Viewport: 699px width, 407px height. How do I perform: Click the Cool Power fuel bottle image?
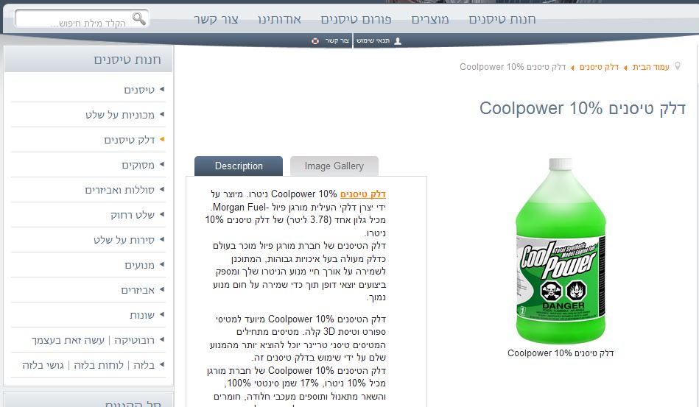pyautogui.click(x=561, y=251)
